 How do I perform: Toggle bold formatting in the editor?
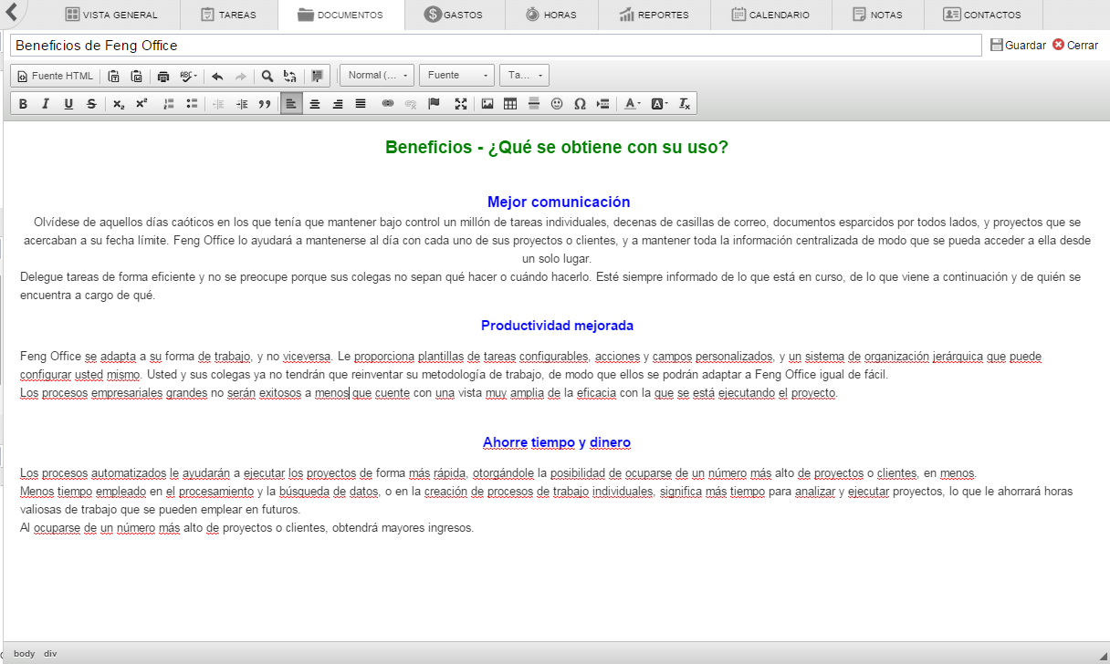[x=24, y=104]
